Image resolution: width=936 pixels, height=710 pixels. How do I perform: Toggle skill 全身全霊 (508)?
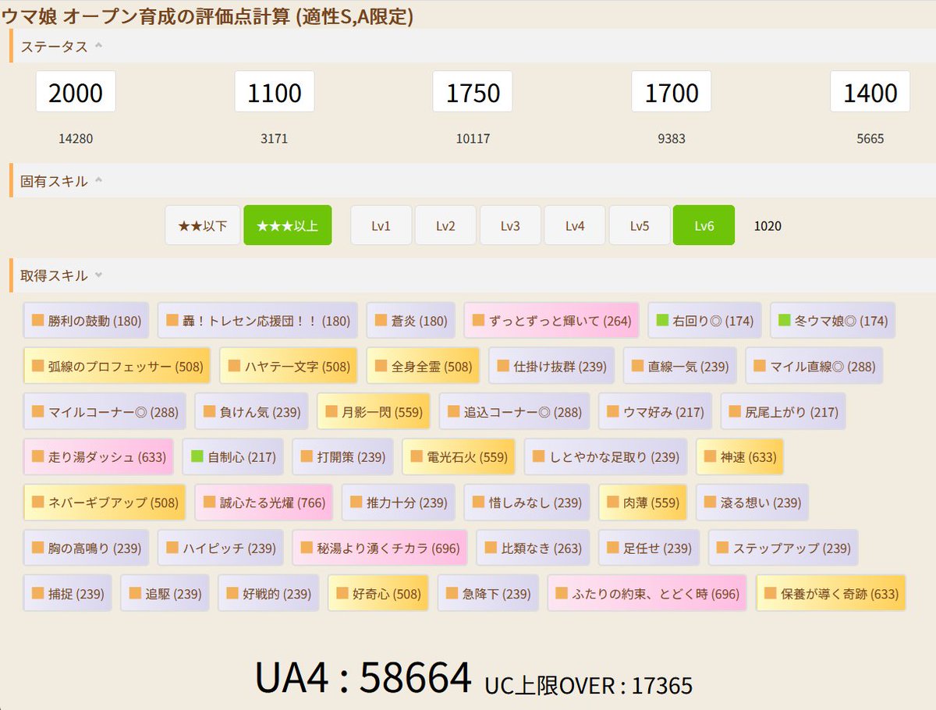click(x=424, y=366)
